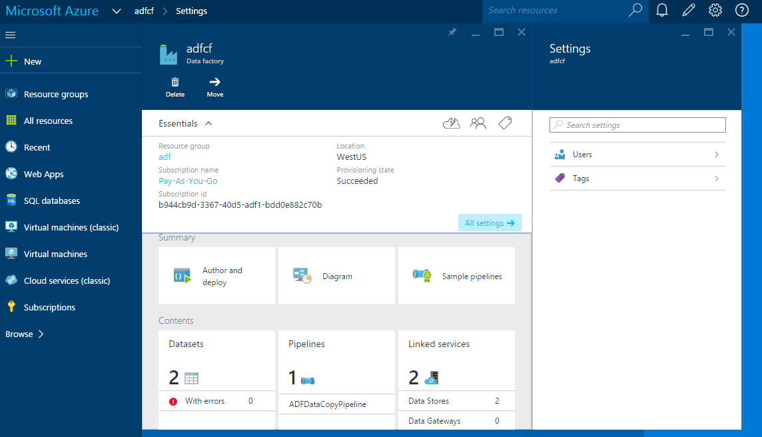762x437 pixels.
Task: Click the All settings button
Action: coord(490,222)
